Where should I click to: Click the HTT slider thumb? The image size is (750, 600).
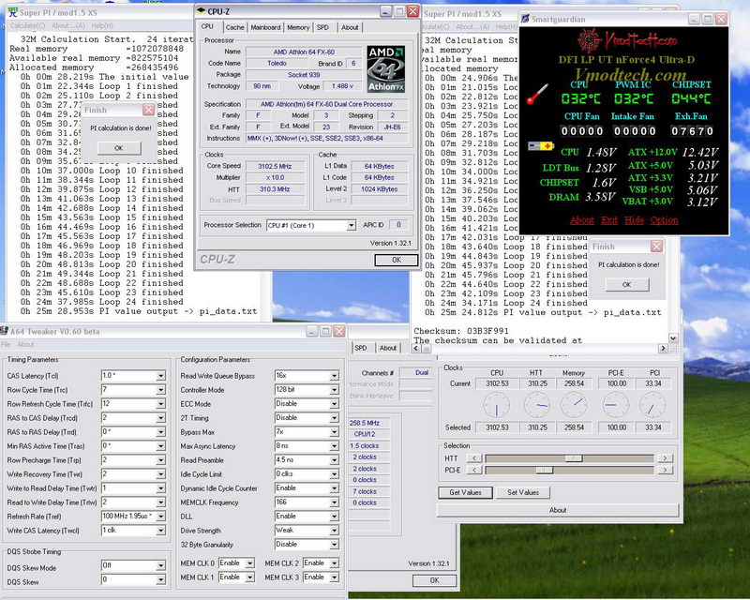pyautogui.click(x=574, y=458)
